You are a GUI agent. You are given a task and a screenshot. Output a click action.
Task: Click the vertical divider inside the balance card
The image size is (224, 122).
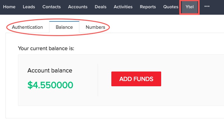[98, 80]
